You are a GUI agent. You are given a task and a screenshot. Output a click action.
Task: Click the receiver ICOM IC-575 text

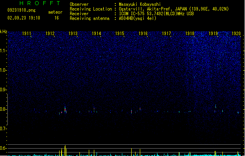click(156, 14)
